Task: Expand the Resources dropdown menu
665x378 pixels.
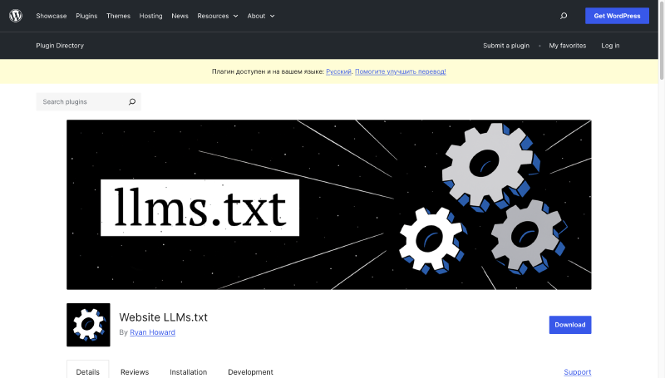Action: (218, 16)
